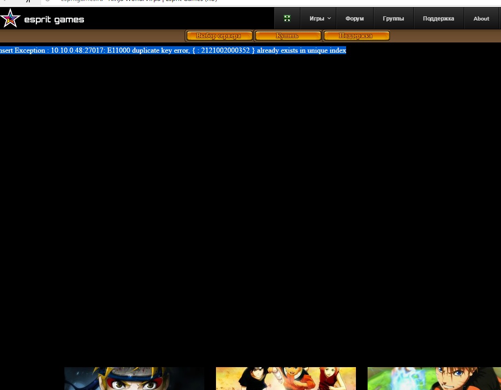Click the Esprit Games star logo
The width and height of the screenshot is (501, 390).
click(10, 19)
